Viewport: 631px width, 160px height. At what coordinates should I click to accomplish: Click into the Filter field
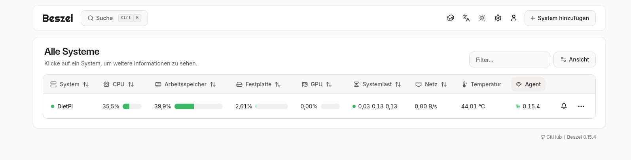click(509, 60)
